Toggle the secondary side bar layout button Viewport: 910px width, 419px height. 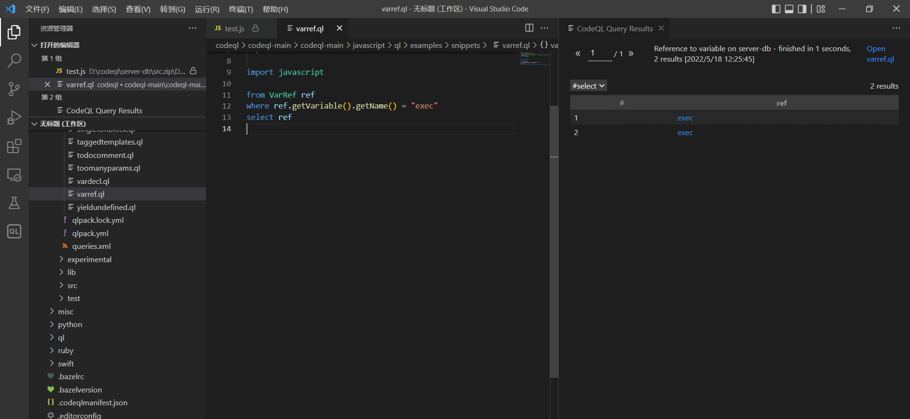[802, 9]
